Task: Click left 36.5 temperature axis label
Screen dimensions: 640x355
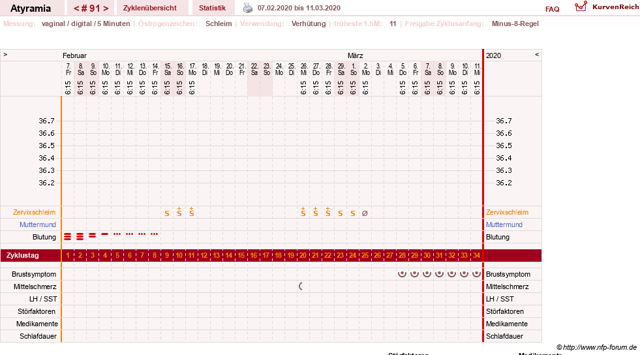Action: [46, 146]
